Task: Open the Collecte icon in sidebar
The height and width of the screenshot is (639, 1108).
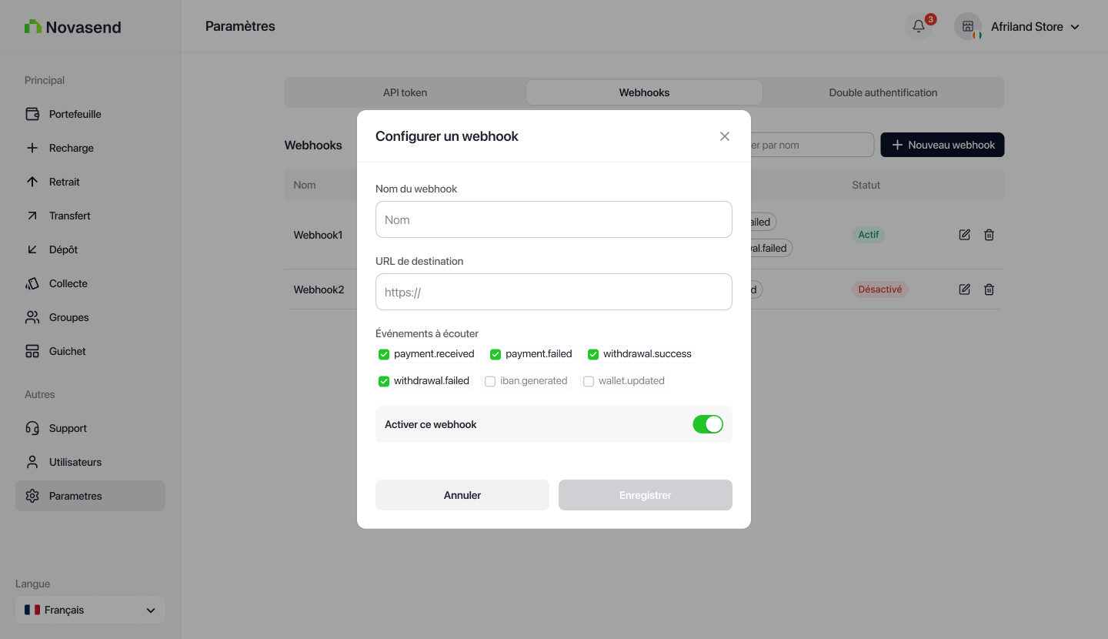Action: pyautogui.click(x=32, y=283)
